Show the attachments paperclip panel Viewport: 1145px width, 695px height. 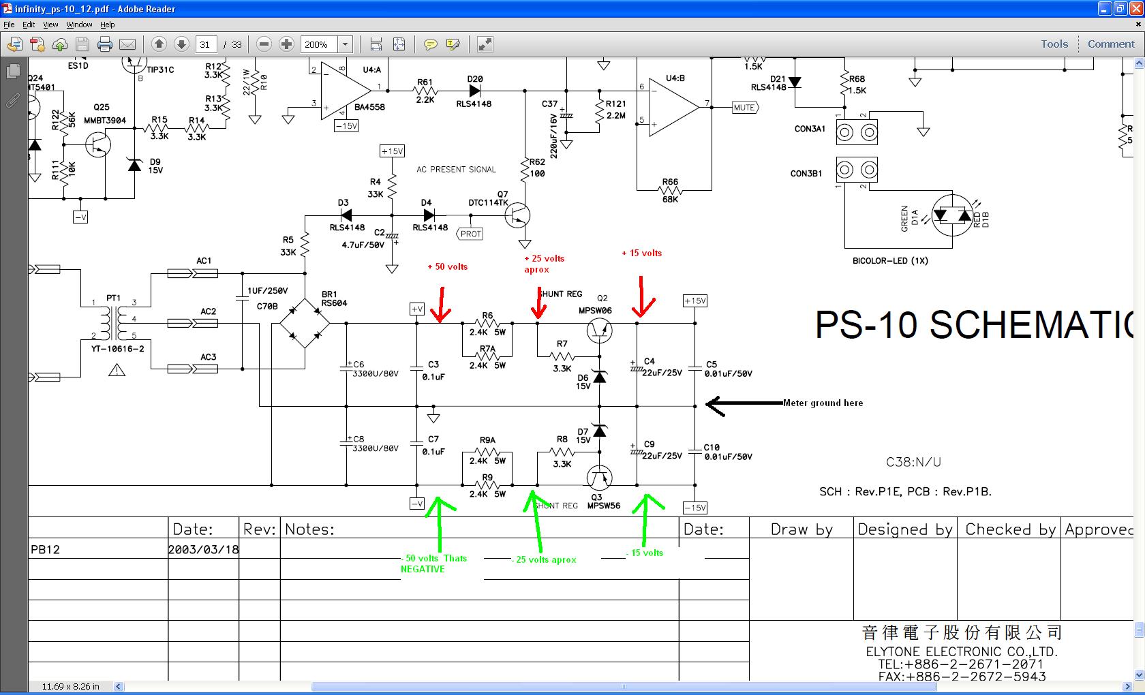[x=12, y=101]
